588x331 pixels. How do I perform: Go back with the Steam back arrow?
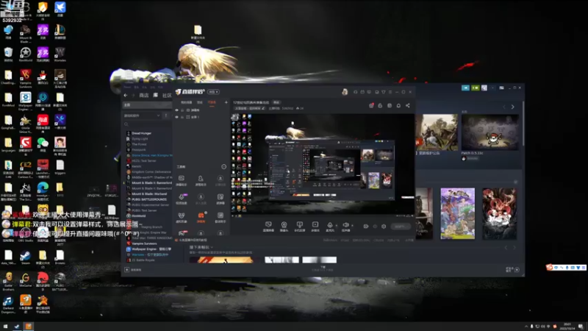tap(126, 96)
